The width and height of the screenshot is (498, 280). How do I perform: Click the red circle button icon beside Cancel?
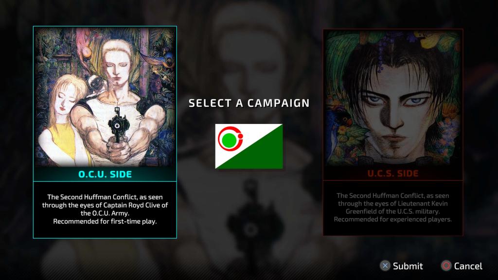click(446, 266)
